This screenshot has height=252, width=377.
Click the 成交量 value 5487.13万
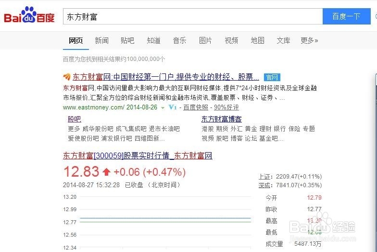click(x=308, y=244)
